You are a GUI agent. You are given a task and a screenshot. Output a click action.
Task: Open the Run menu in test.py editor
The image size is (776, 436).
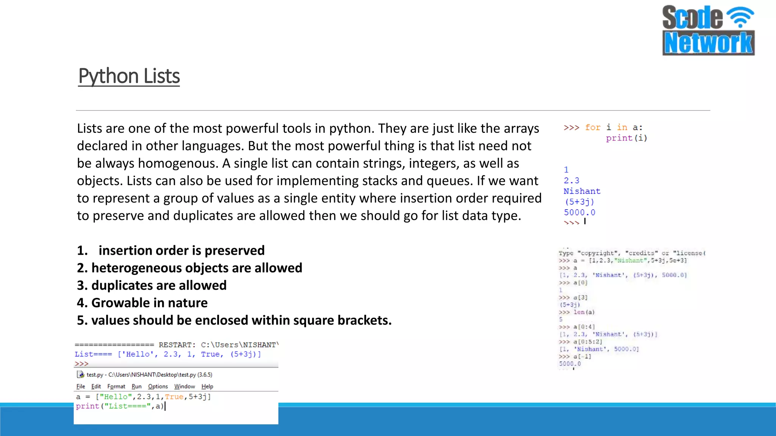coord(136,386)
